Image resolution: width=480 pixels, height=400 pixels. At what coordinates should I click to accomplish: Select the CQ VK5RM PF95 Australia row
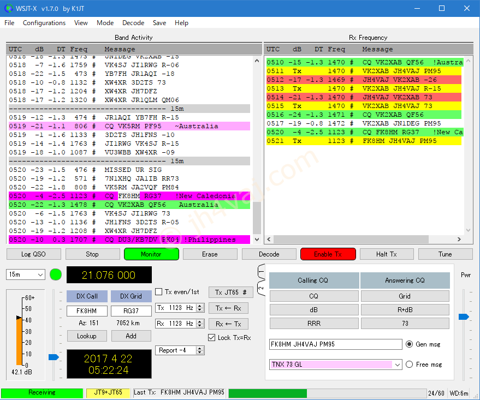[x=129, y=126]
